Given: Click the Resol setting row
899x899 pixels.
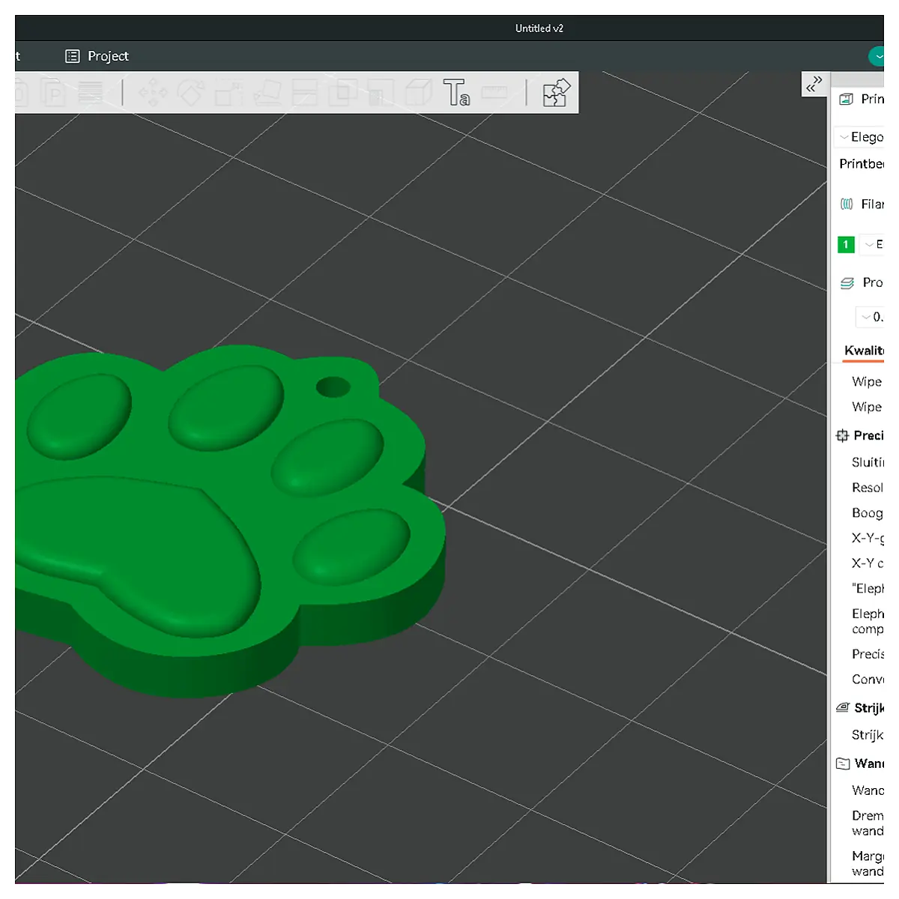Looking at the screenshot, I should pos(868,488).
